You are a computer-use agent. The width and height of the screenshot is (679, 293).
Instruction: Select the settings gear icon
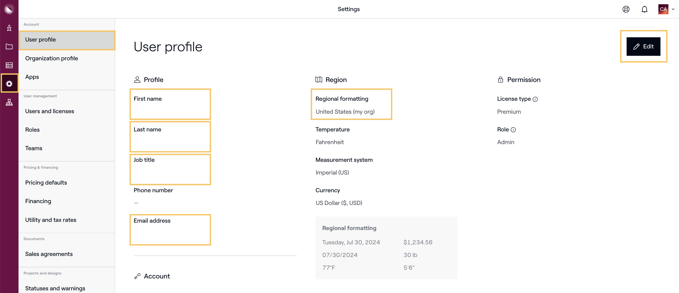pyautogui.click(x=9, y=84)
